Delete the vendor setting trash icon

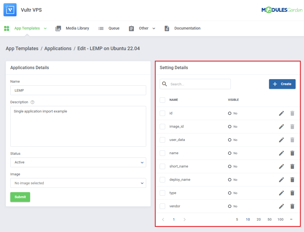pos(292,206)
